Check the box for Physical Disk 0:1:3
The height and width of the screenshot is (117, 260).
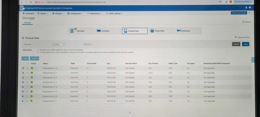(27, 82)
